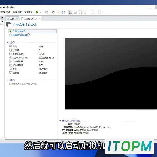Collapse the 描述 section
The height and width of the screenshot is (157, 157).
(x=8, y=80)
